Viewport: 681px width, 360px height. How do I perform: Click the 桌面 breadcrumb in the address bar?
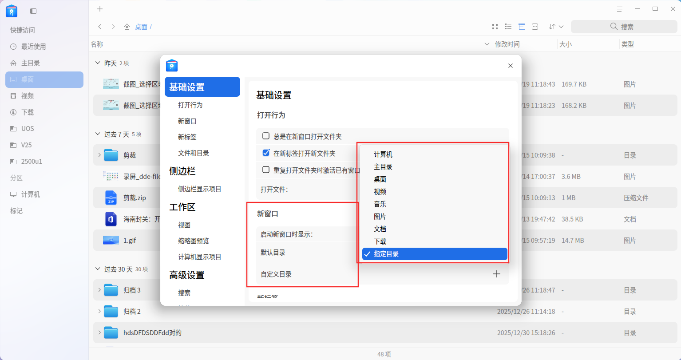click(141, 27)
